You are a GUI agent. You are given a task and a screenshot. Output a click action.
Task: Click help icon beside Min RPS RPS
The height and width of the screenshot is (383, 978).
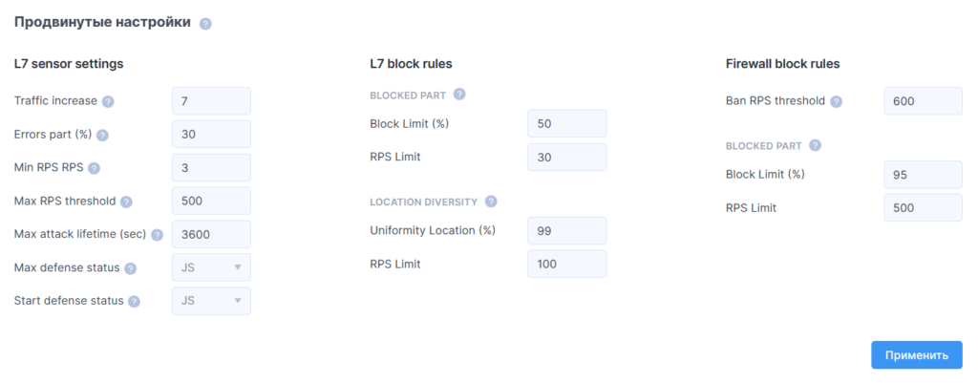(95, 168)
